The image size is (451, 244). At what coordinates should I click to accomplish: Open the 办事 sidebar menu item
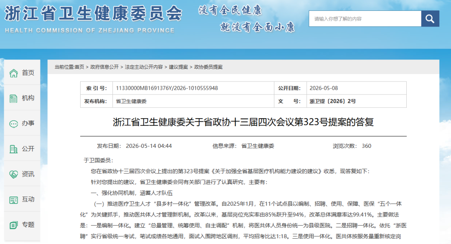click(x=22, y=123)
